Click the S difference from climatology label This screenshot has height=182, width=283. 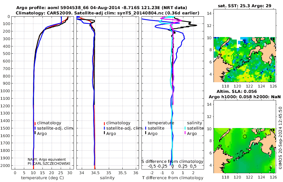[172, 161]
